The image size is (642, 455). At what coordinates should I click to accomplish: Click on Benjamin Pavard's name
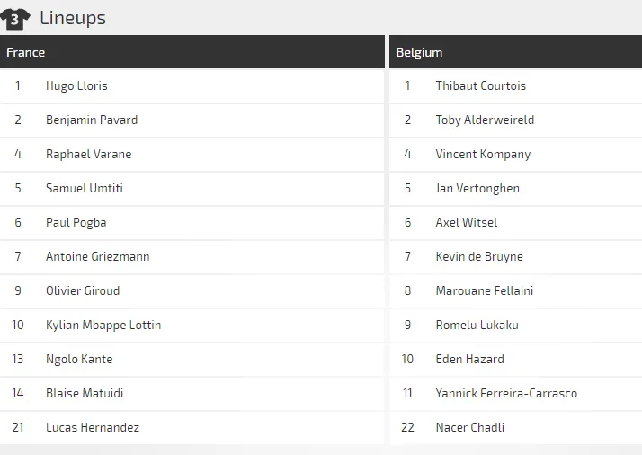click(x=92, y=120)
